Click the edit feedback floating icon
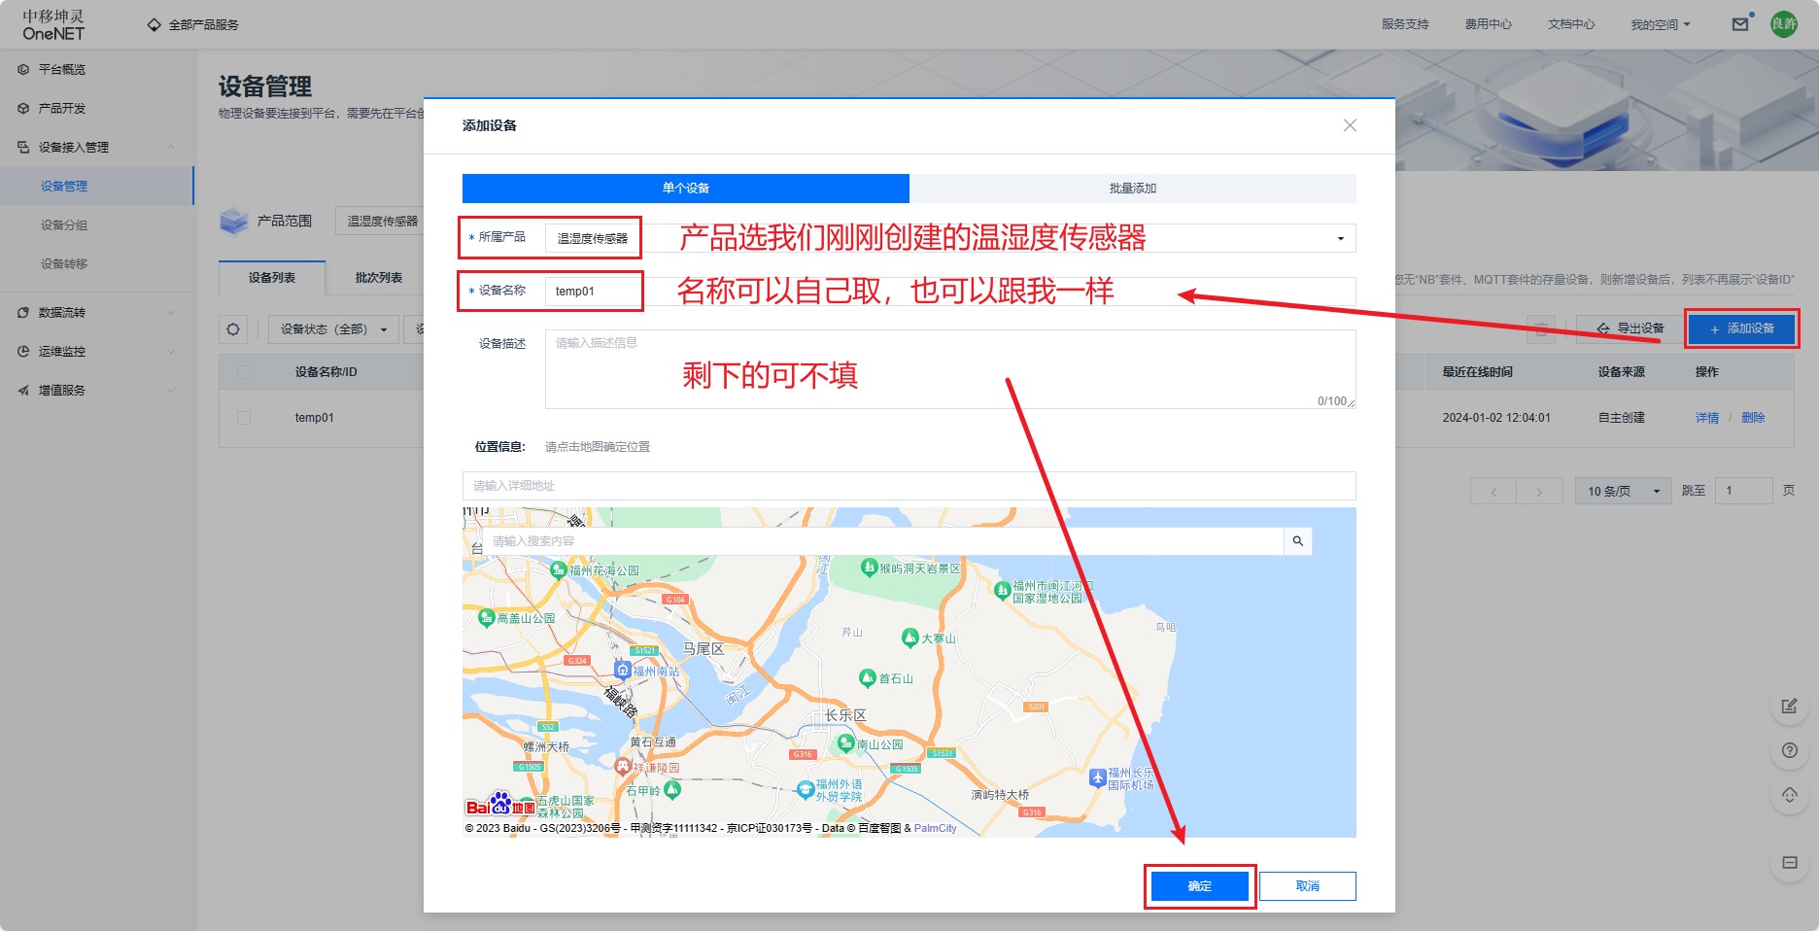This screenshot has width=1819, height=931. tap(1789, 707)
